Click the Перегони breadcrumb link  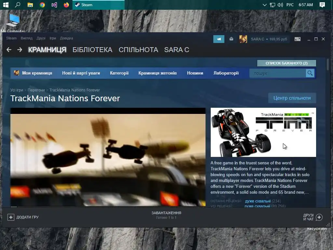pyautogui.click(x=36, y=90)
